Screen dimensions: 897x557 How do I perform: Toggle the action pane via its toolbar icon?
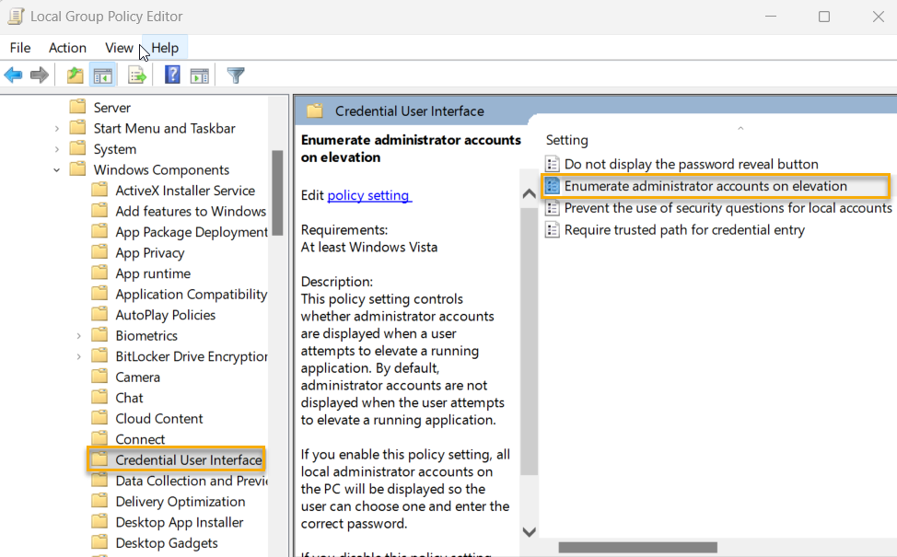pyautogui.click(x=200, y=75)
